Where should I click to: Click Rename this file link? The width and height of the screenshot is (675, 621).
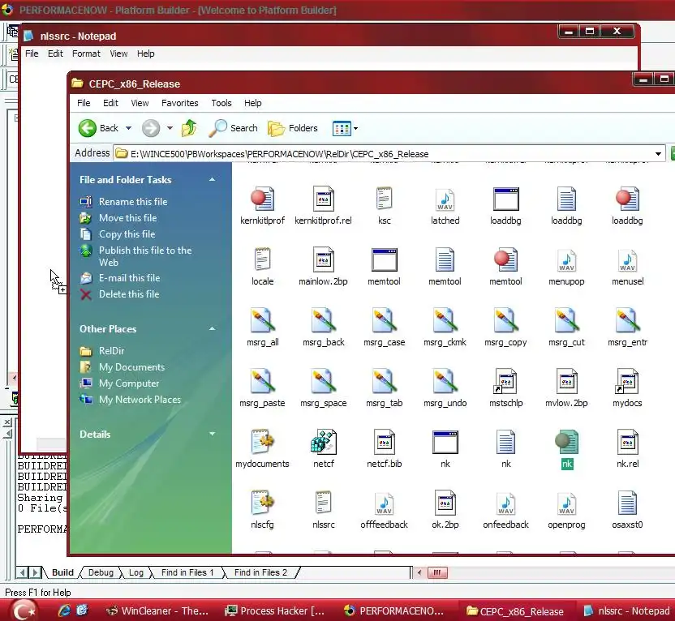[x=133, y=201]
